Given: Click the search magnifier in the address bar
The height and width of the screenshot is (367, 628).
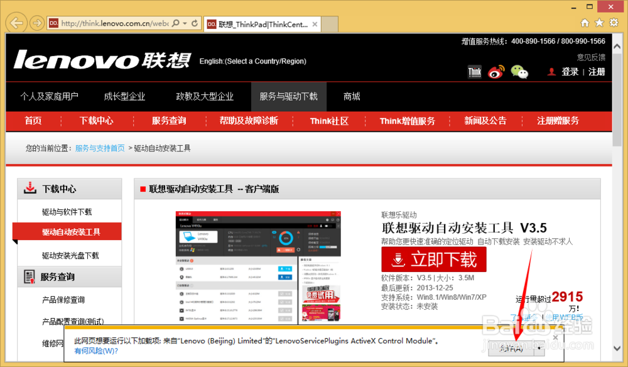Looking at the screenshot, I should point(175,23).
